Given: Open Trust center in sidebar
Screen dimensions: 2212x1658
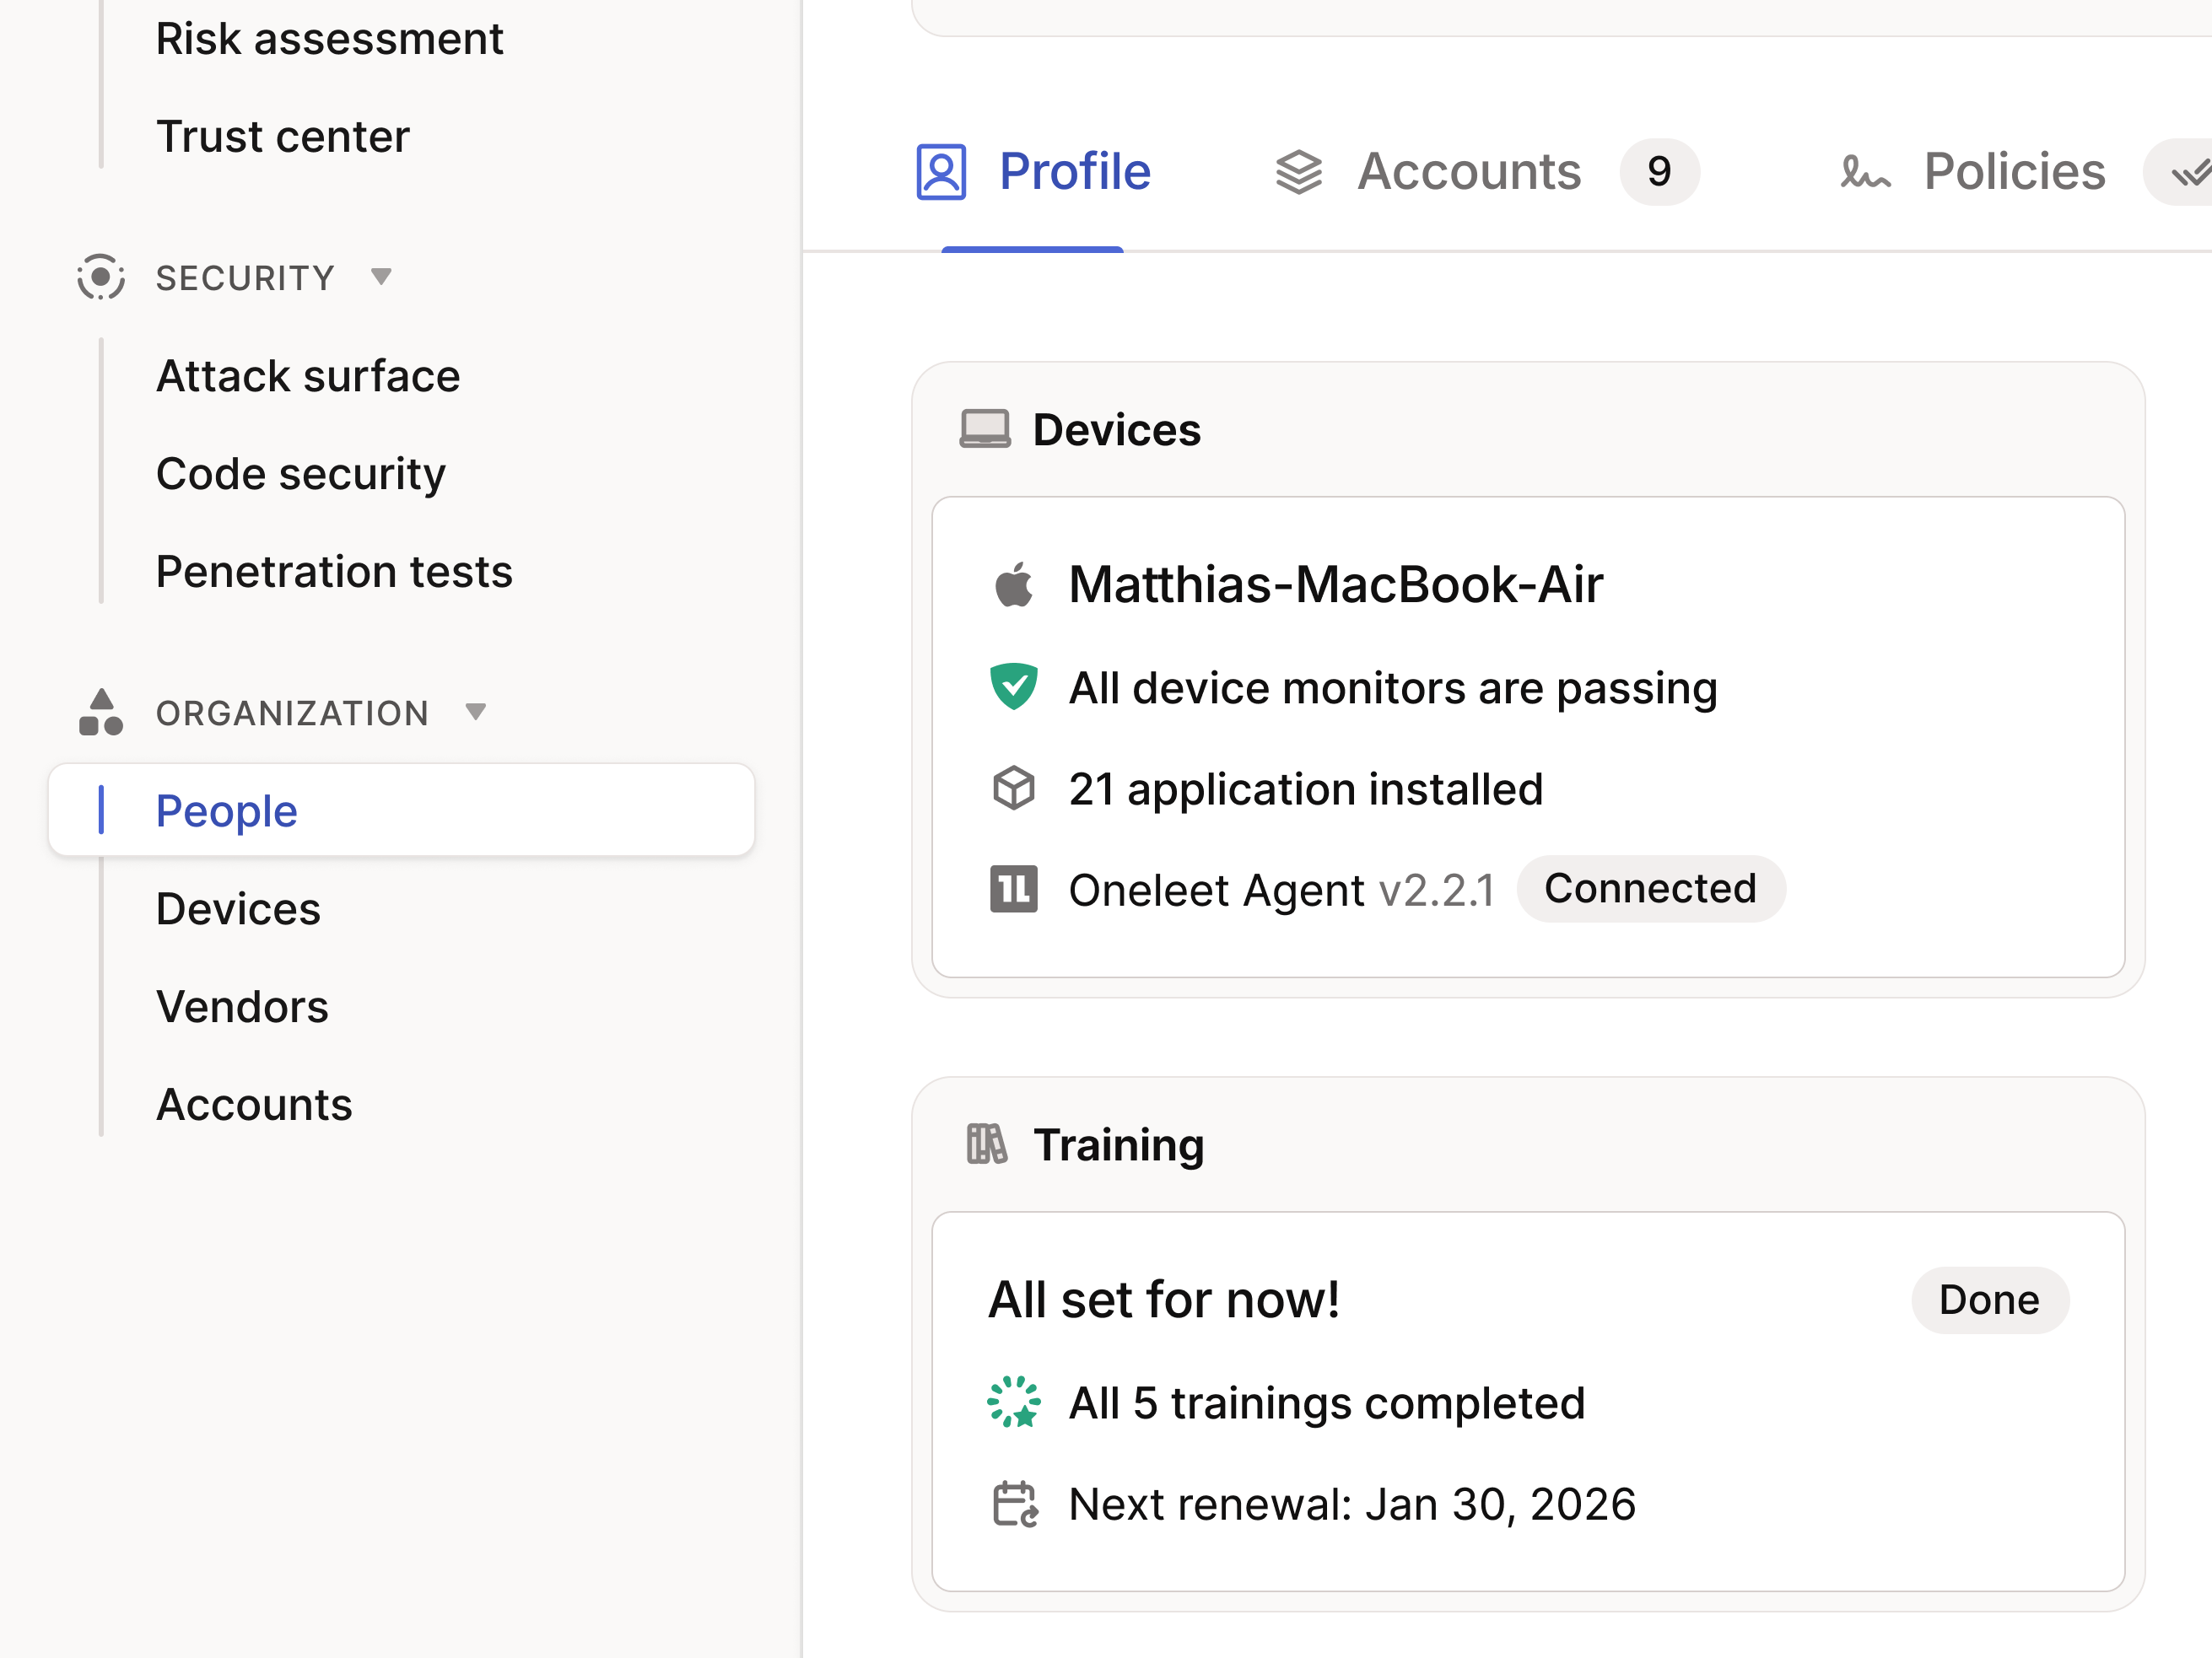Looking at the screenshot, I should click(283, 137).
